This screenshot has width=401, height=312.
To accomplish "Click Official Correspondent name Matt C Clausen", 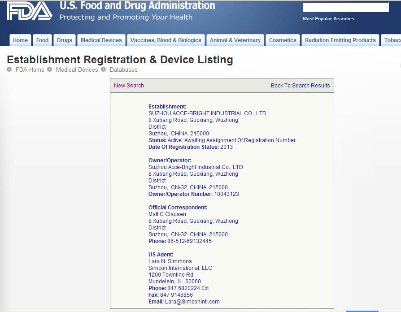I will (x=167, y=214).
